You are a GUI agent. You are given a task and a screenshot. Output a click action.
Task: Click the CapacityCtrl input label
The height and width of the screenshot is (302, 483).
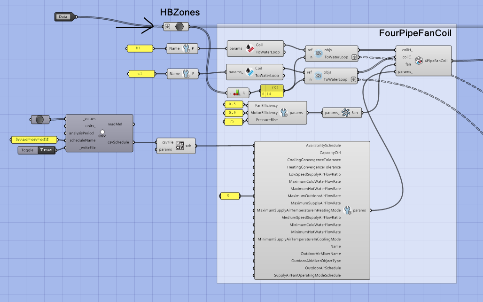tap(330, 153)
